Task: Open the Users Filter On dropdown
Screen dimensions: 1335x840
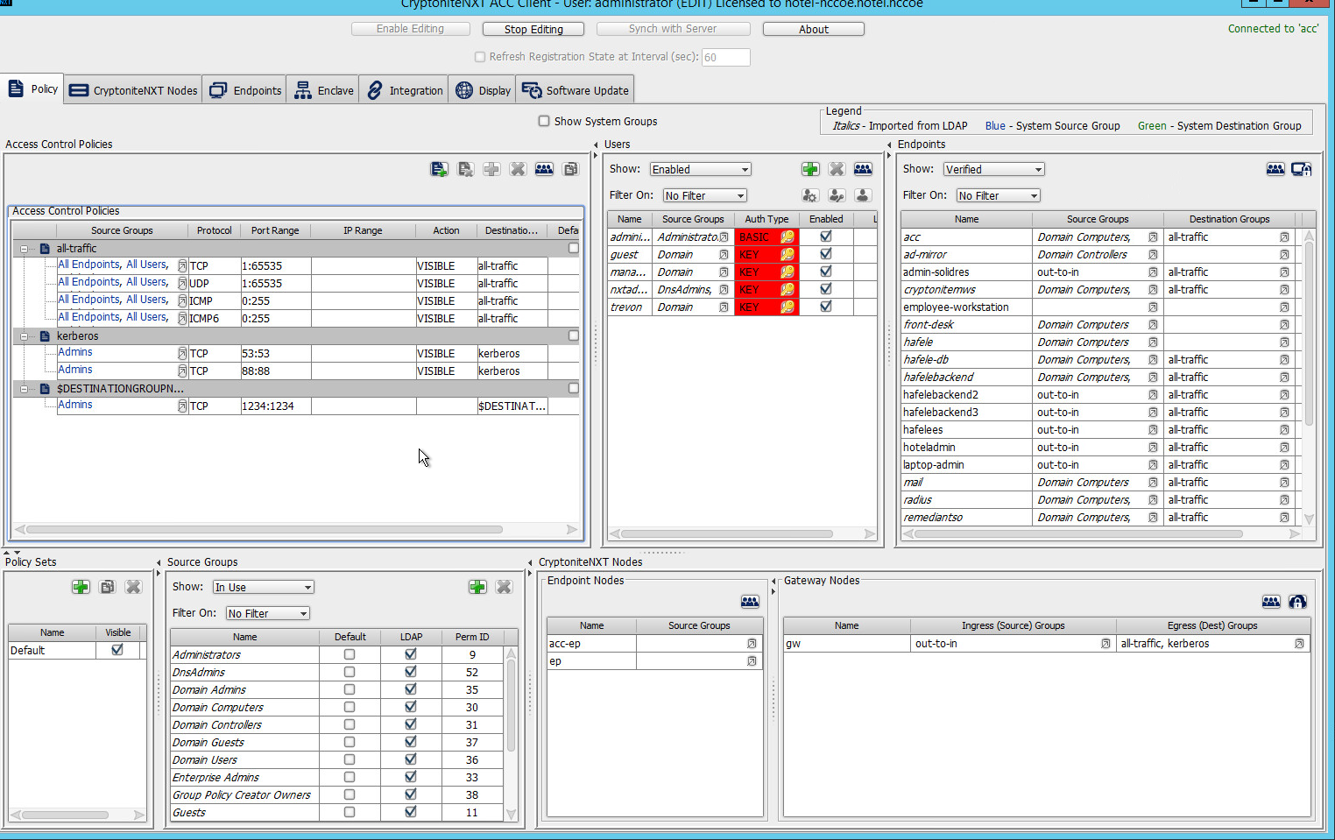Action: (x=704, y=195)
